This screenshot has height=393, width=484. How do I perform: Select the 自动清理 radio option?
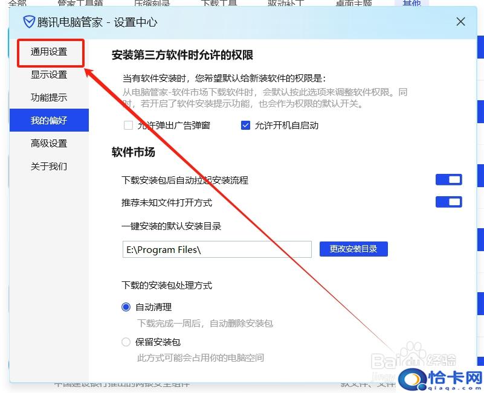click(126, 307)
